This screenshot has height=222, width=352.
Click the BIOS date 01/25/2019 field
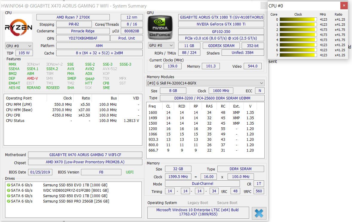pos(40,172)
